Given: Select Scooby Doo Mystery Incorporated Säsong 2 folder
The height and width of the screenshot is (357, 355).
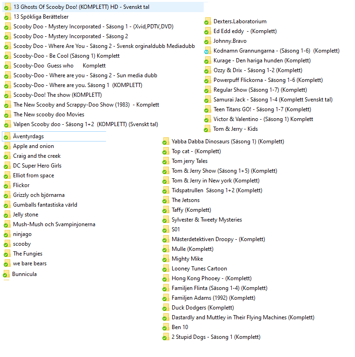Looking at the screenshot, I should [71, 36].
